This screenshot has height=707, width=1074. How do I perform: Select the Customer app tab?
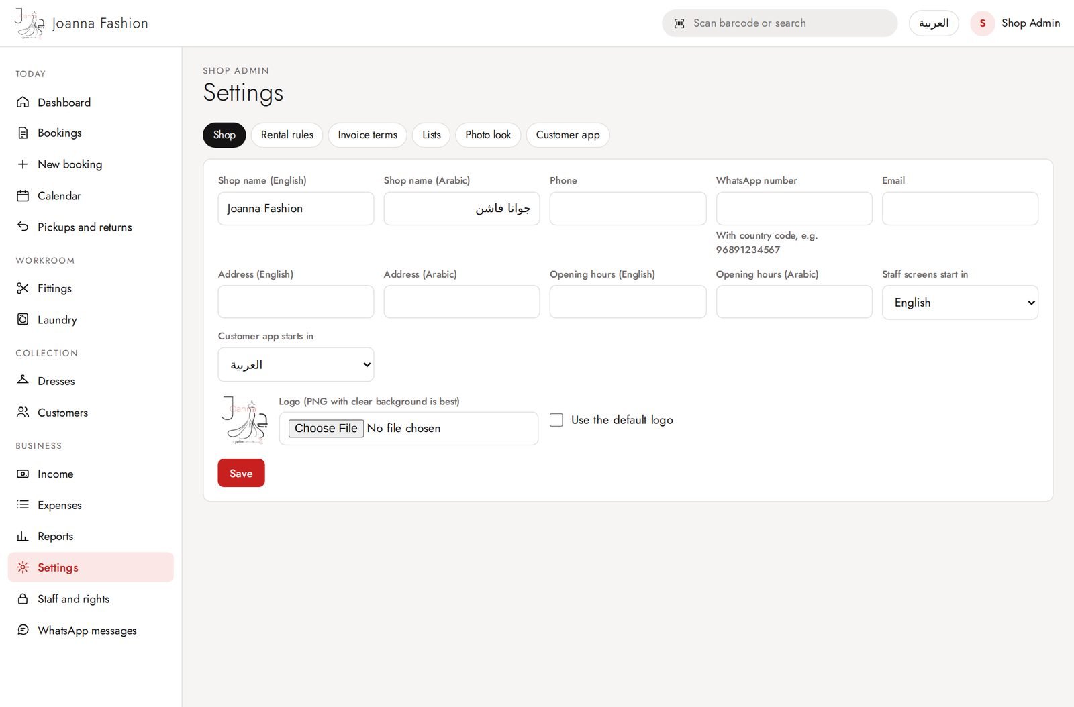(x=568, y=135)
